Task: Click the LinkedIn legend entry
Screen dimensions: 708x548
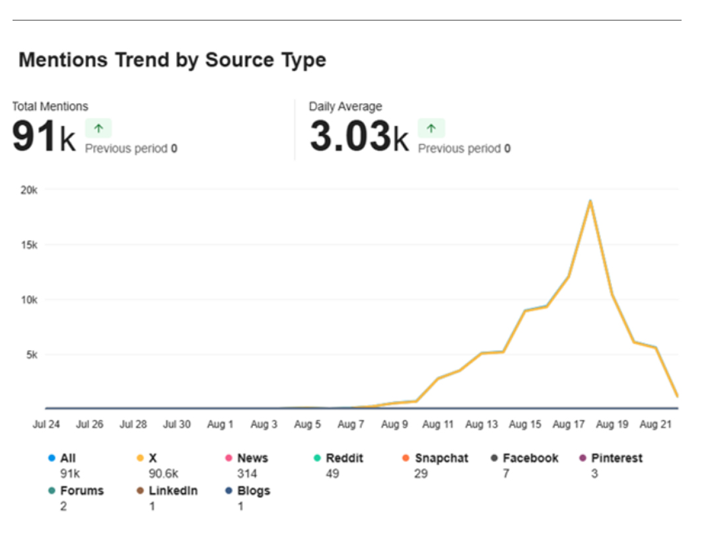Action: coord(172,491)
